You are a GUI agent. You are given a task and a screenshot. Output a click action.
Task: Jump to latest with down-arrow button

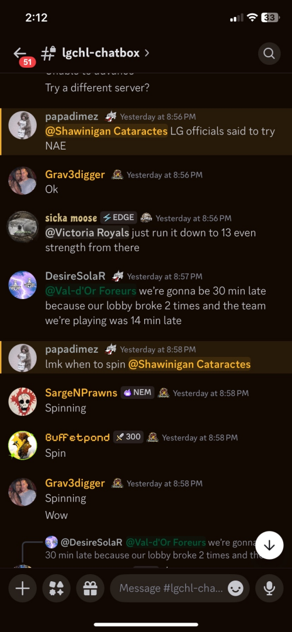tap(269, 546)
